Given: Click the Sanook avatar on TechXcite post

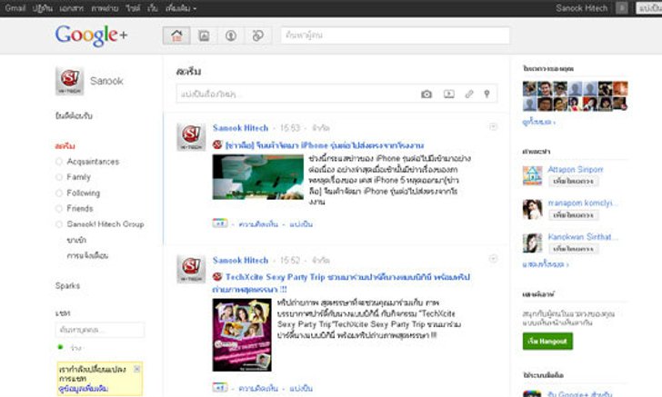Looking at the screenshot, I should click(191, 269).
